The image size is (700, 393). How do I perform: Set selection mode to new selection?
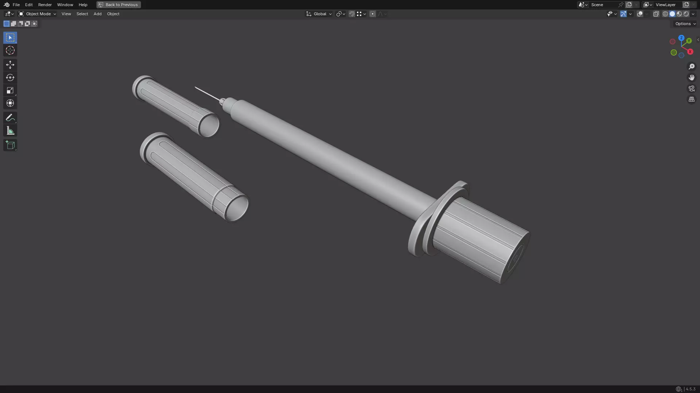7,24
